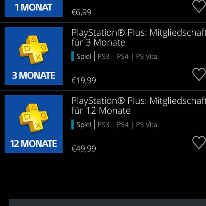Open the 12 MONATE PlayStation Plus thumbnail
The height and width of the screenshot is (206, 206).
click(33, 124)
